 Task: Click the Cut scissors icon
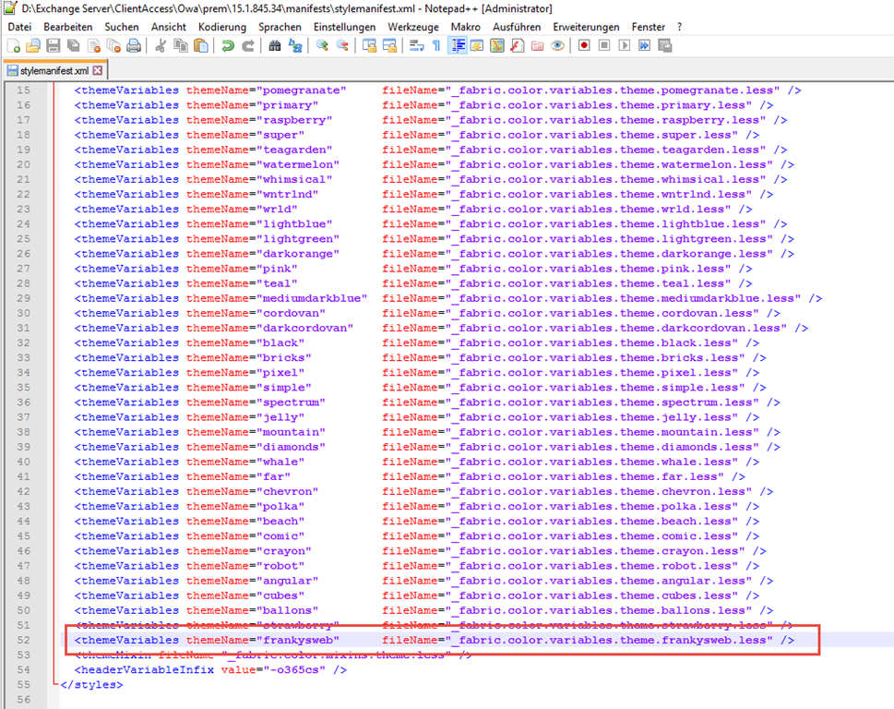[161, 45]
